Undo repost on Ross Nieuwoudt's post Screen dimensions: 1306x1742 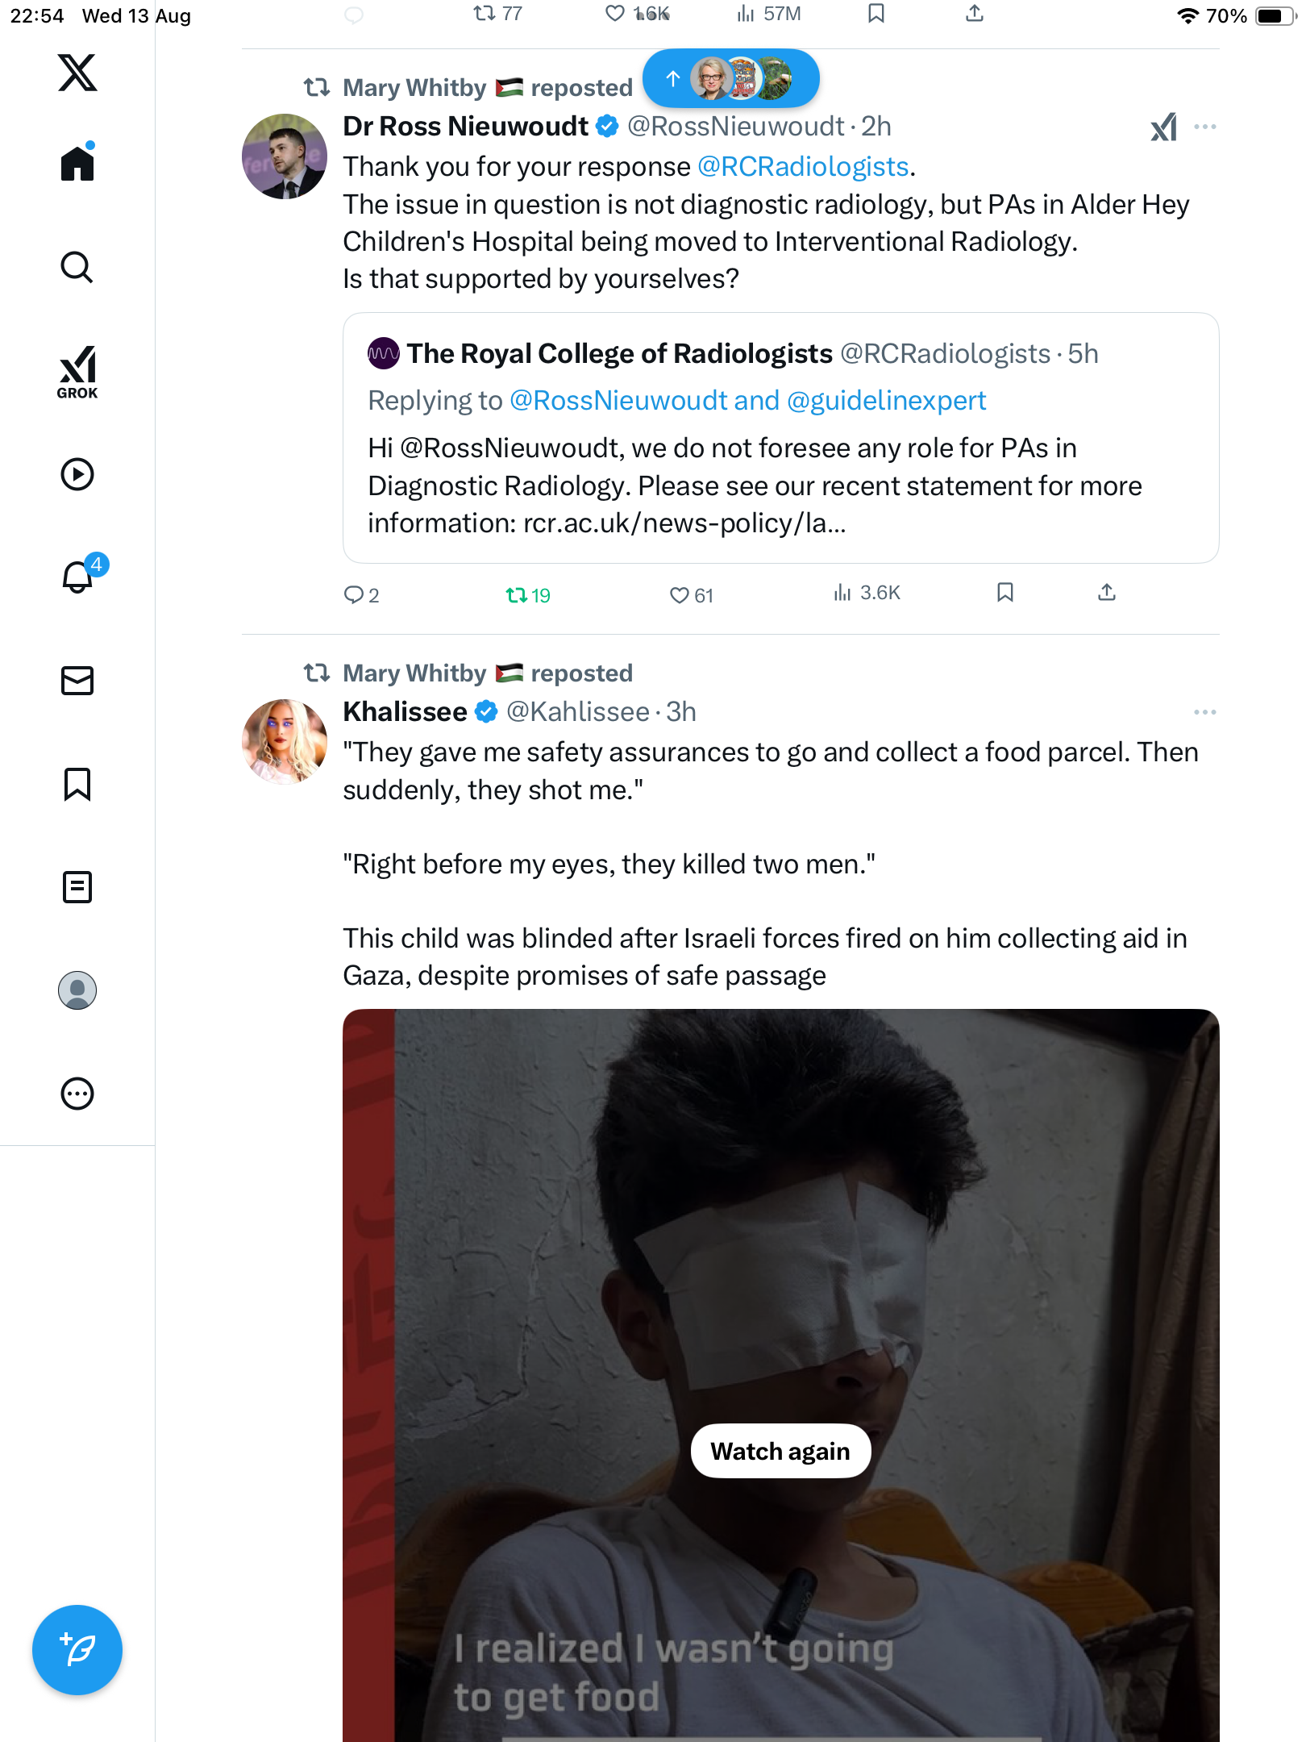tap(516, 595)
